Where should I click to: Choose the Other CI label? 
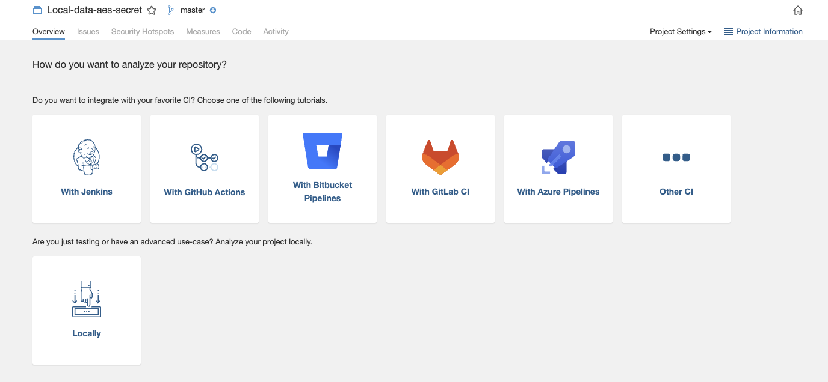[x=676, y=192]
